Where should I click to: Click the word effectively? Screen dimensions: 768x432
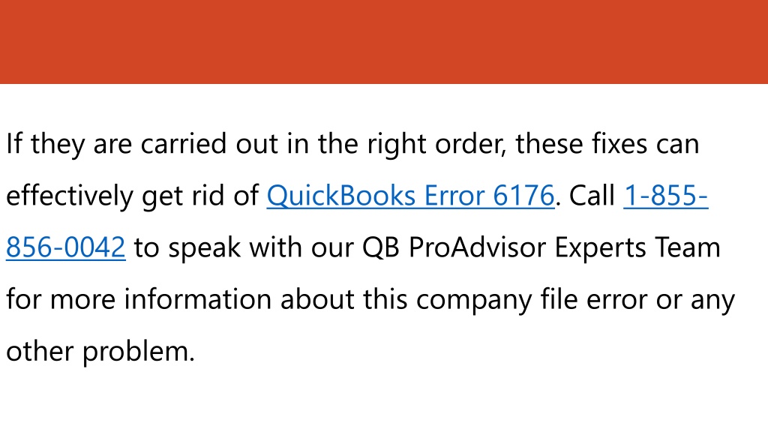tap(70, 196)
